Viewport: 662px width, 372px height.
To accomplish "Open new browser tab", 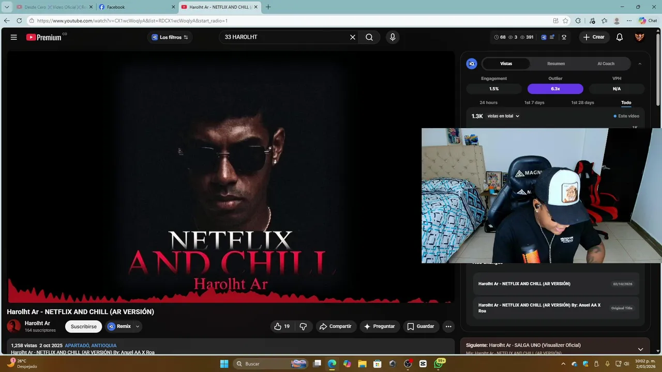I will (268, 7).
